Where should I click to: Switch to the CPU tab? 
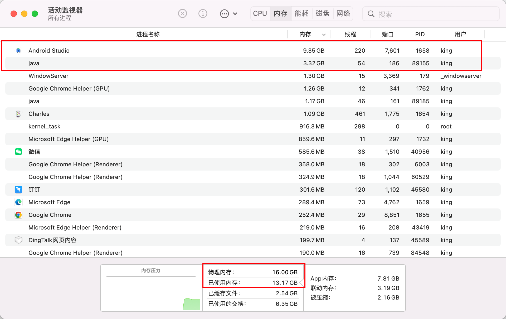(260, 13)
